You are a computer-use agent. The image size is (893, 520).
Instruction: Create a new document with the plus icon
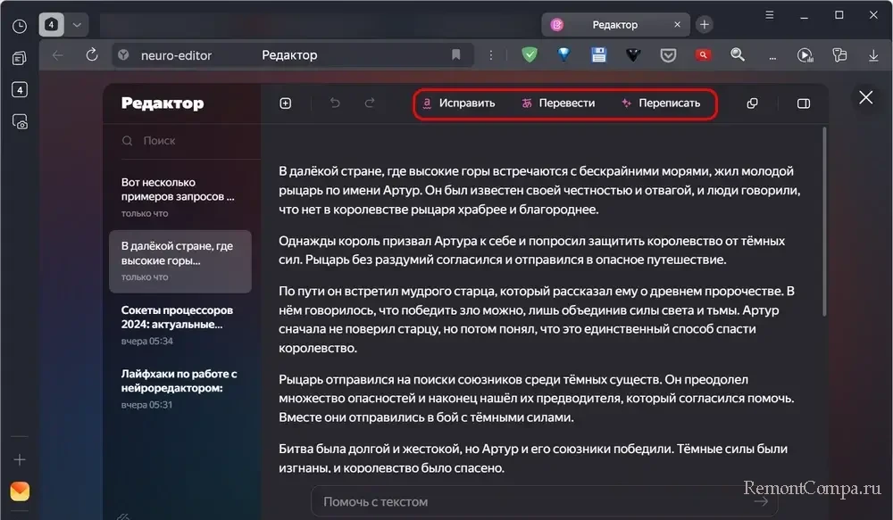(286, 103)
